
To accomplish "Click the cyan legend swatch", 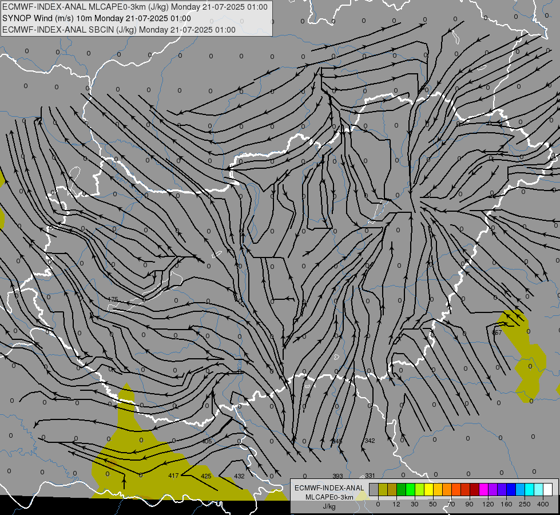I will point(529,489).
